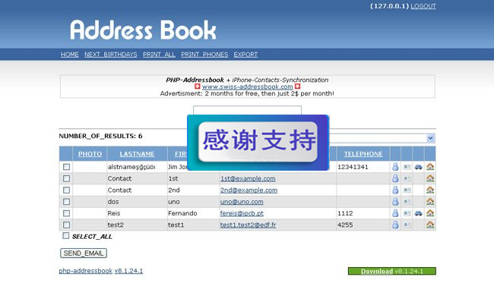
Task: Open NEXT_BIRTHDAYS menu item
Action: tap(111, 55)
